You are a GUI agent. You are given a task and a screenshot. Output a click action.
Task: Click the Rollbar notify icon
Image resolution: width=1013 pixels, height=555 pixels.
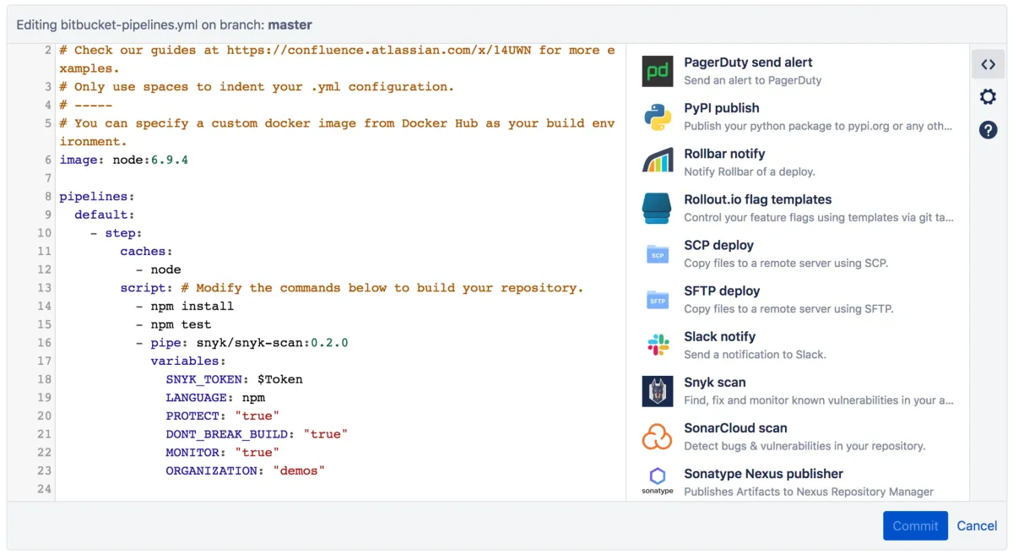coord(658,162)
